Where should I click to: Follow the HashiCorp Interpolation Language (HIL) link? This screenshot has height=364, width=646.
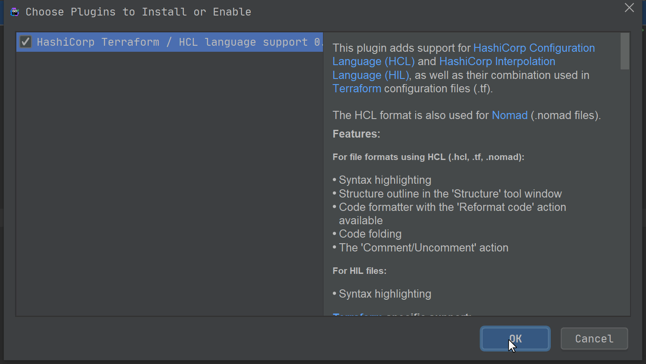tap(497, 62)
